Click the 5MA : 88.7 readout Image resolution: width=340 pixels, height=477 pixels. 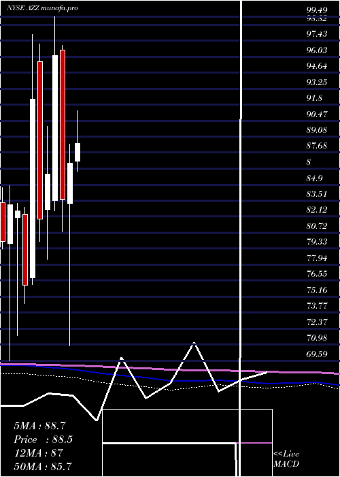39,426
